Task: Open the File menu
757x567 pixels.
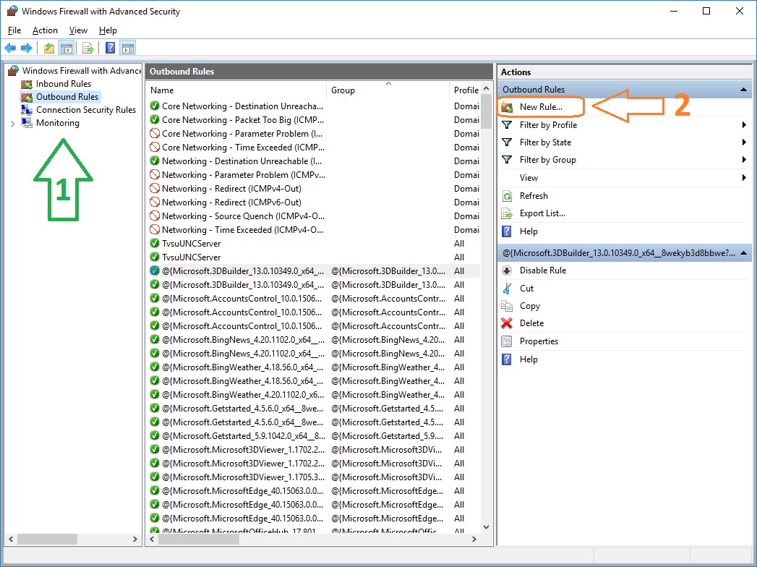Action: (x=14, y=30)
